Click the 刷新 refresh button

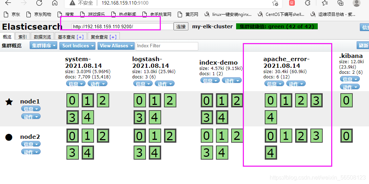coord(363,46)
